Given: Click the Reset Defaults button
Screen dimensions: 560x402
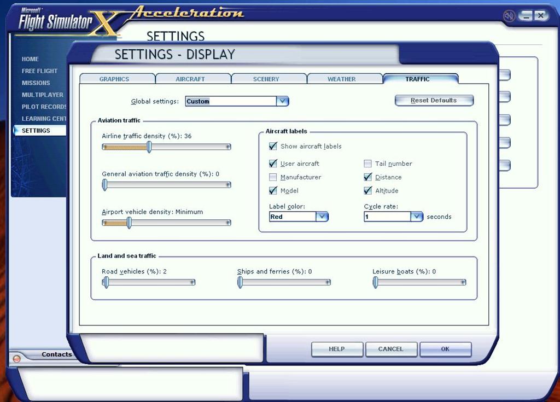Looking at the screenshot, I should [434, 101].
